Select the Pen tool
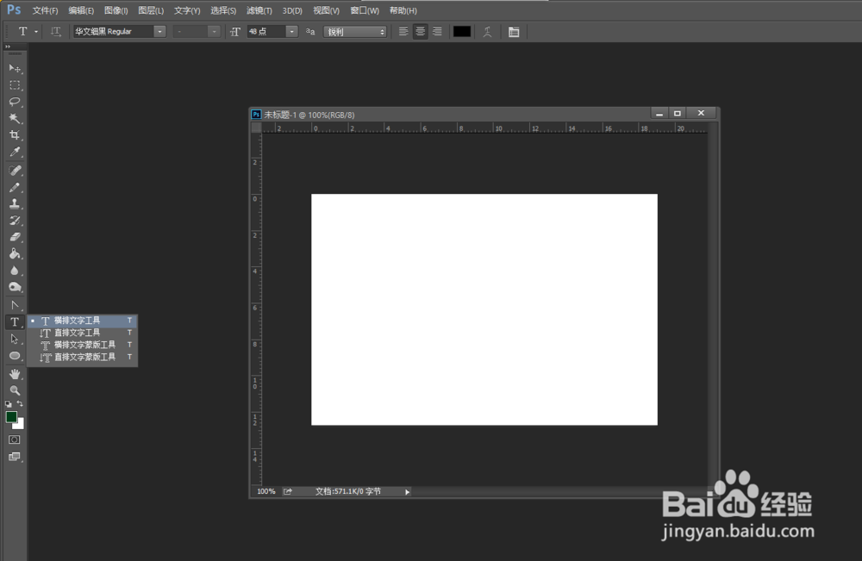Screen dimensions: 862x561 click(x=15, y=303)
